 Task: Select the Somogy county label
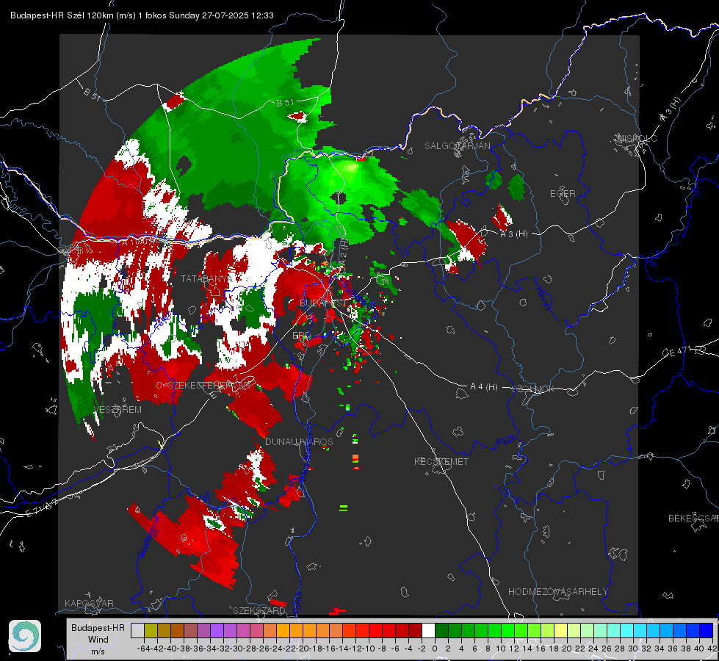148,541
